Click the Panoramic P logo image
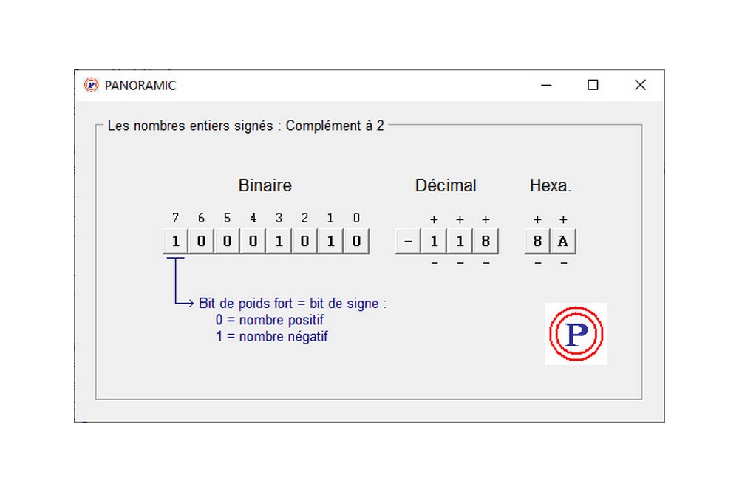 576,334
